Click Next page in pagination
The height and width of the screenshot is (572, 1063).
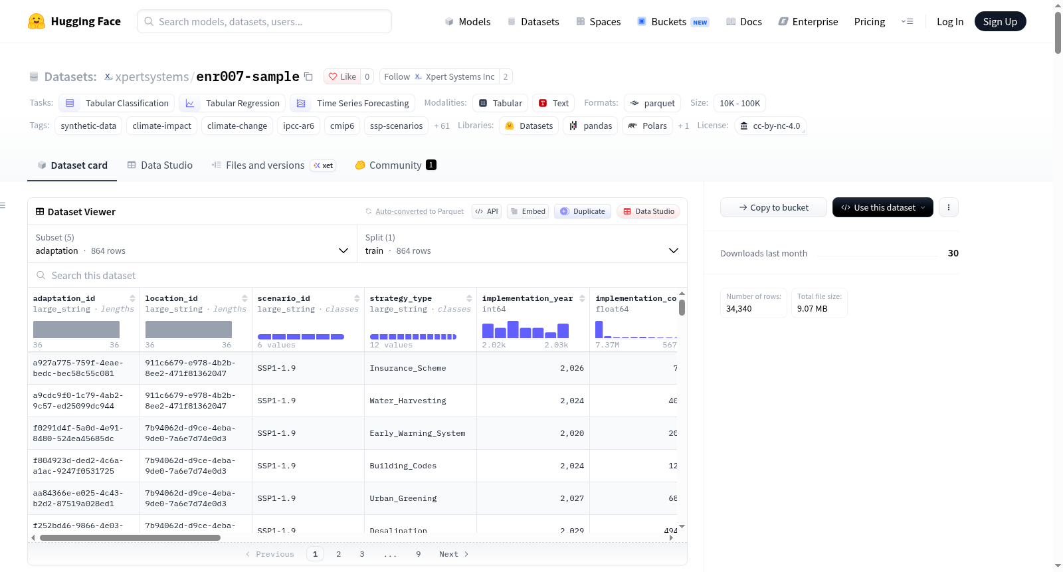pyautogui.click(x=454, y=554)
